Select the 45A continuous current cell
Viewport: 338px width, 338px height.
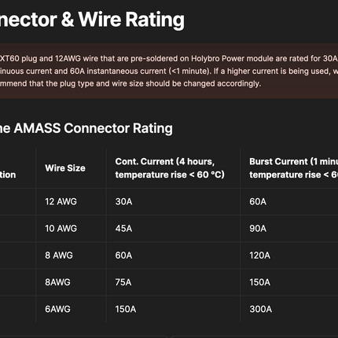coord(123,229)
